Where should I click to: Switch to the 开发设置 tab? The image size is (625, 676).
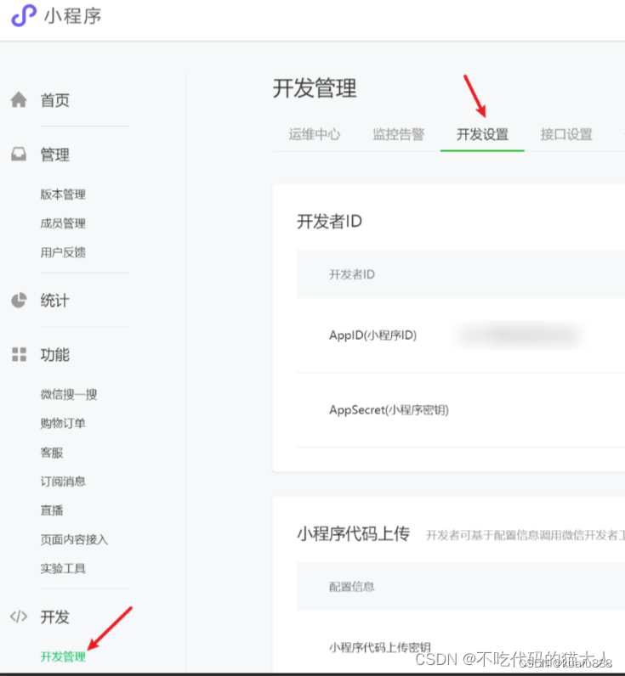pos(482,134)
